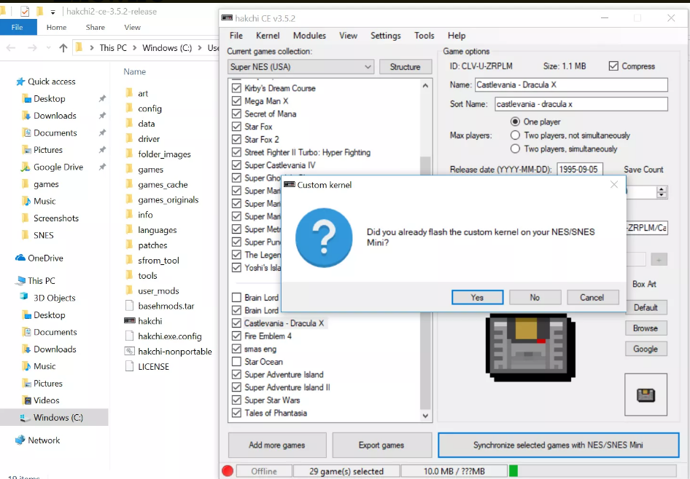Open the art folder icon
Viewport: 690px width, 479px height.
click(x=129, y=93)
